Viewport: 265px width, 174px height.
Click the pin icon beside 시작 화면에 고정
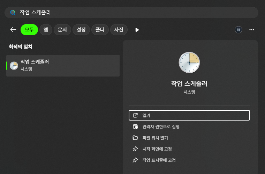135,149
